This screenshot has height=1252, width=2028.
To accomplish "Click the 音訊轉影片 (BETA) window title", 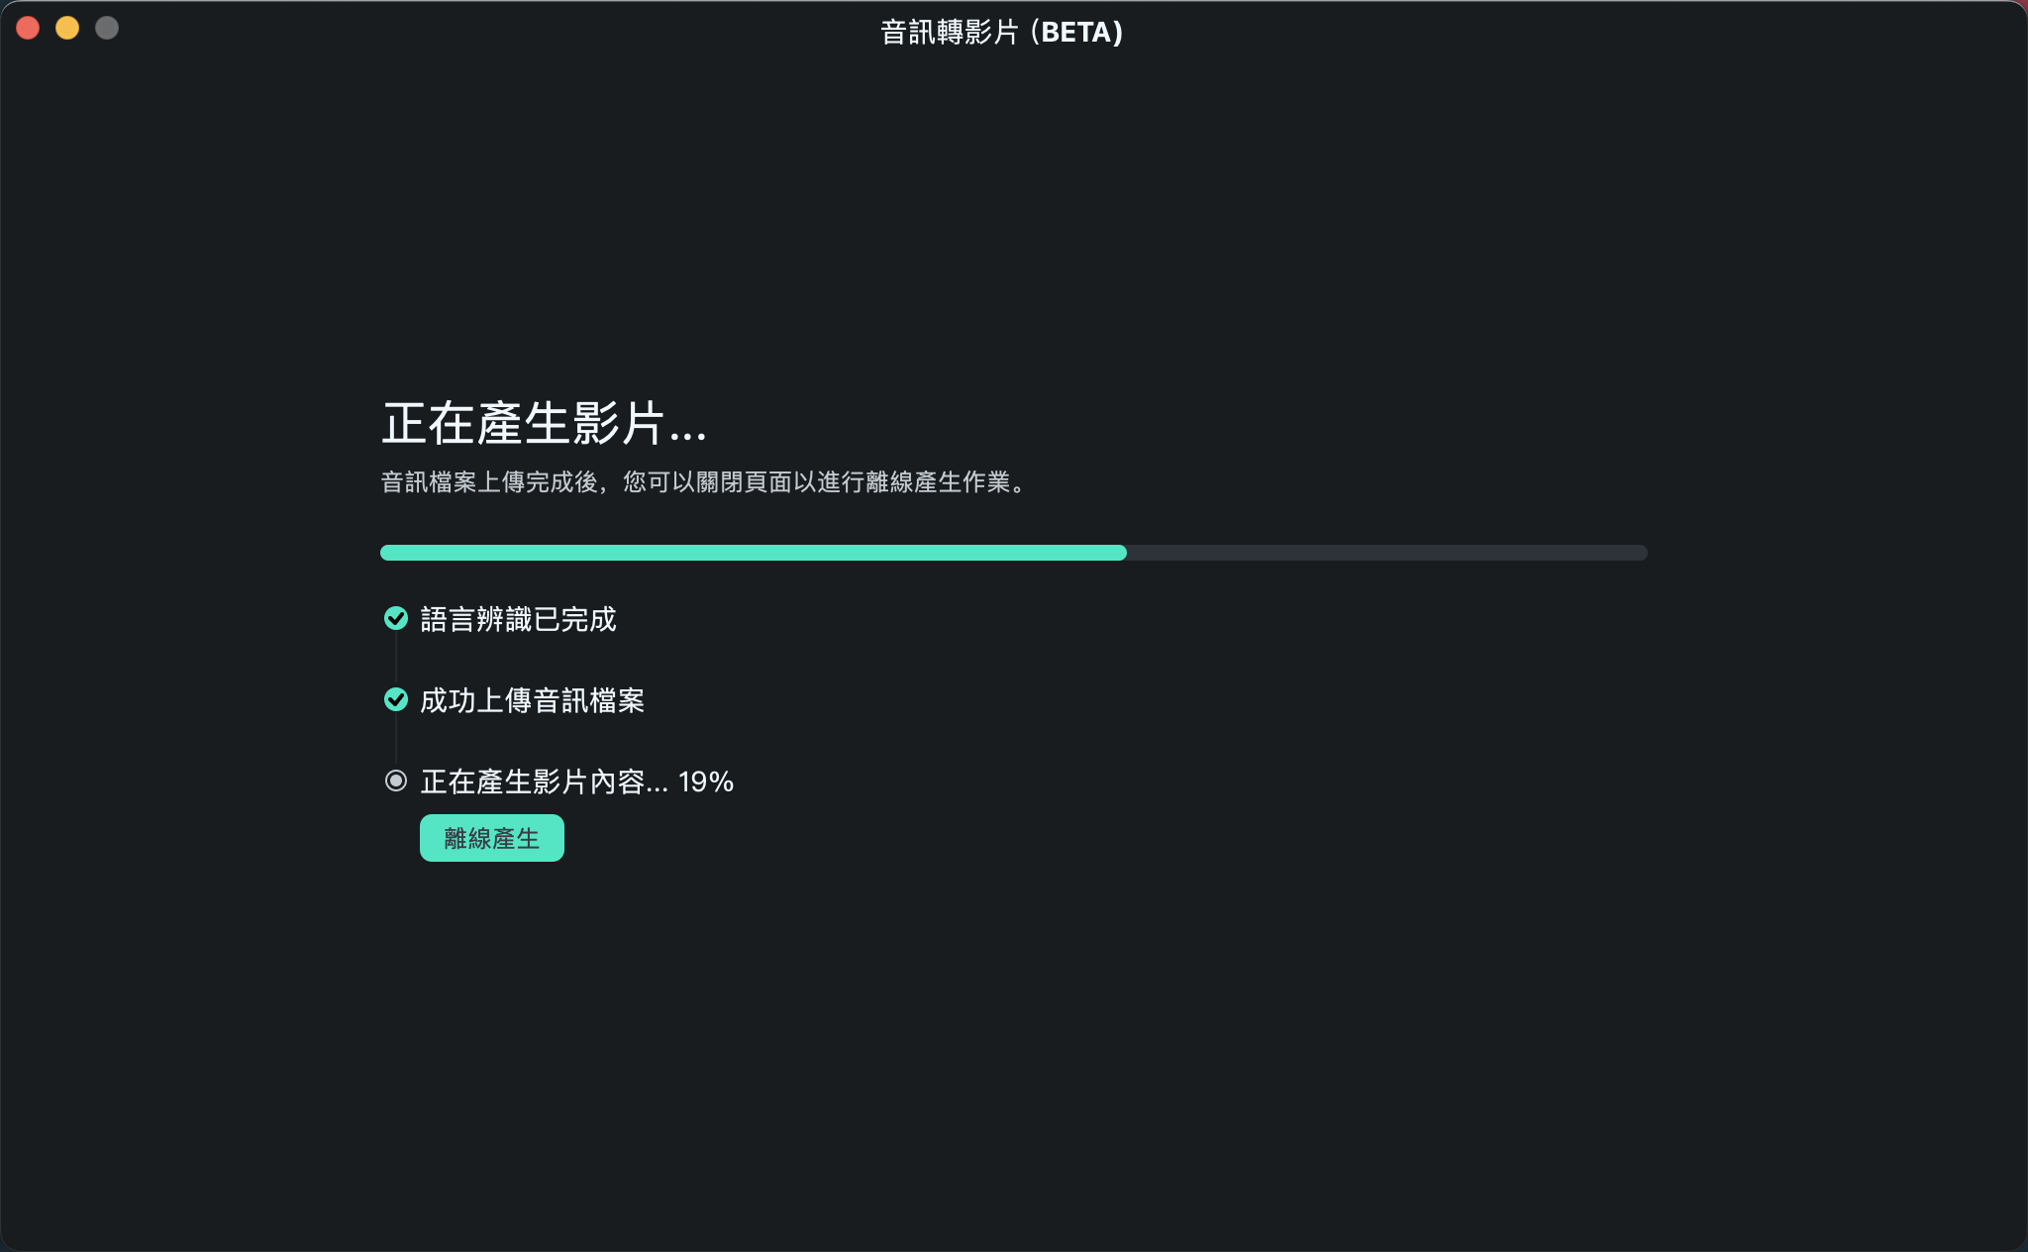I will (1001, 32).
